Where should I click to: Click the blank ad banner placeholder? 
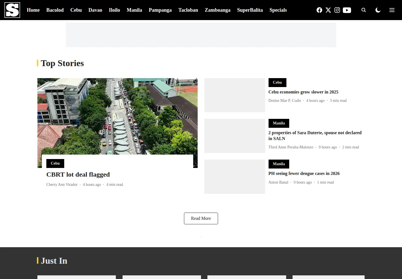(x=201, y=35)
